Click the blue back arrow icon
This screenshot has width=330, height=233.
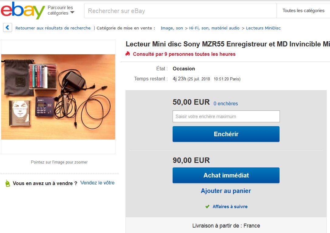(x=8, y=28)
